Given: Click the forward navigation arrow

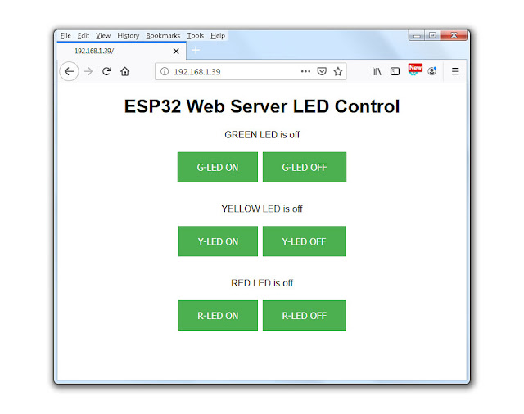Looking at the screenshot, I should pos(88,71).
